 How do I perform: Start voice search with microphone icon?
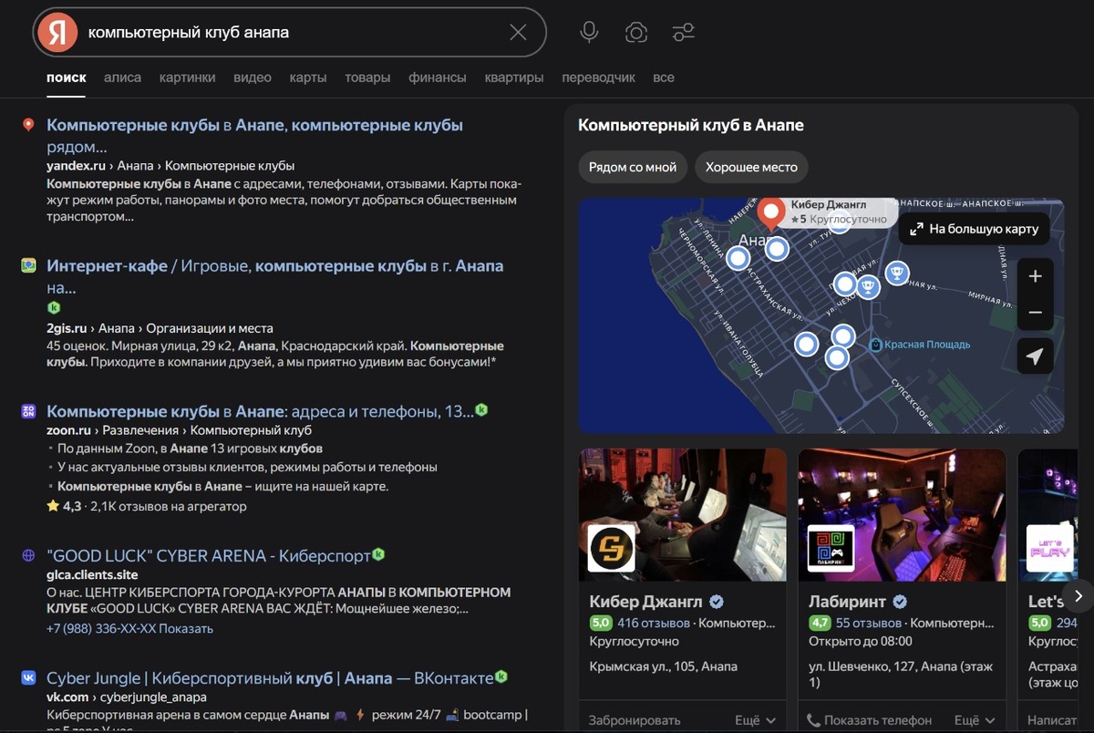(589, 33)
